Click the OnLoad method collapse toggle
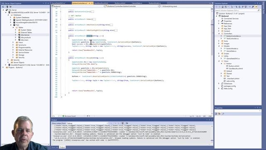This screenshot has height=150, width=266. 61,58
